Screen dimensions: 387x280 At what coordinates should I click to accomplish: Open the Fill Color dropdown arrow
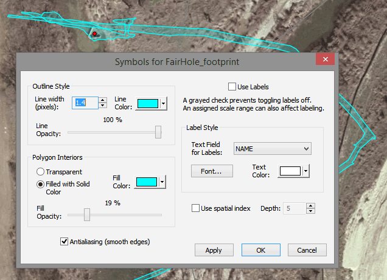pos(163,182)
